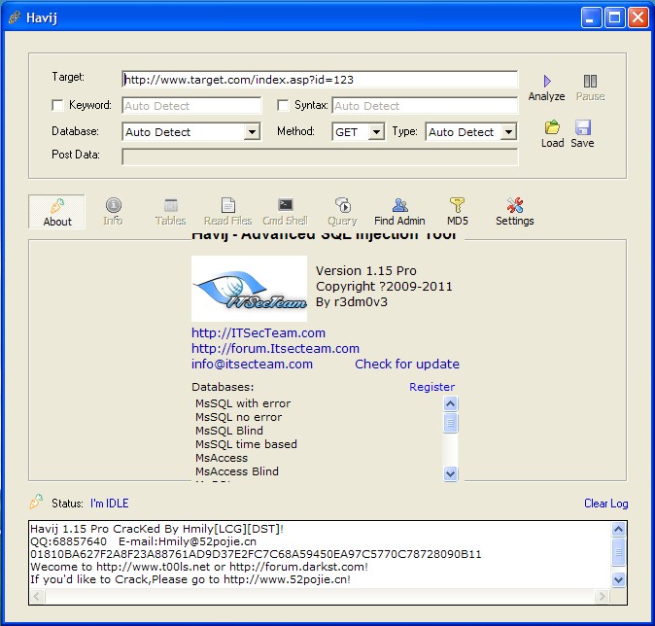Enable the Syntax checkbox
The width and height of the screenshot is (655, 626).
[x=283, y=105]
